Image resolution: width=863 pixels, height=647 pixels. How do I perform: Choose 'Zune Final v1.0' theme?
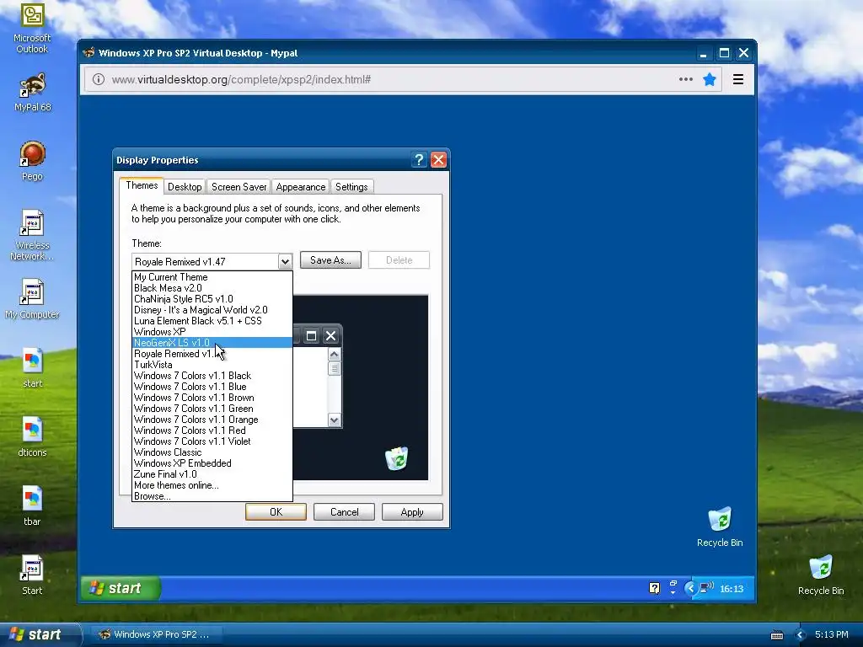[x=212, y=474]
